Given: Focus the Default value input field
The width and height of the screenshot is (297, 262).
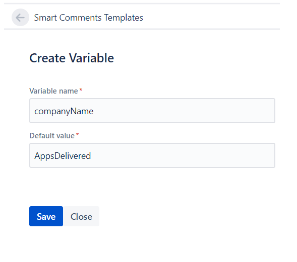Looking at the screenshot, I should [x=152, y=155].
